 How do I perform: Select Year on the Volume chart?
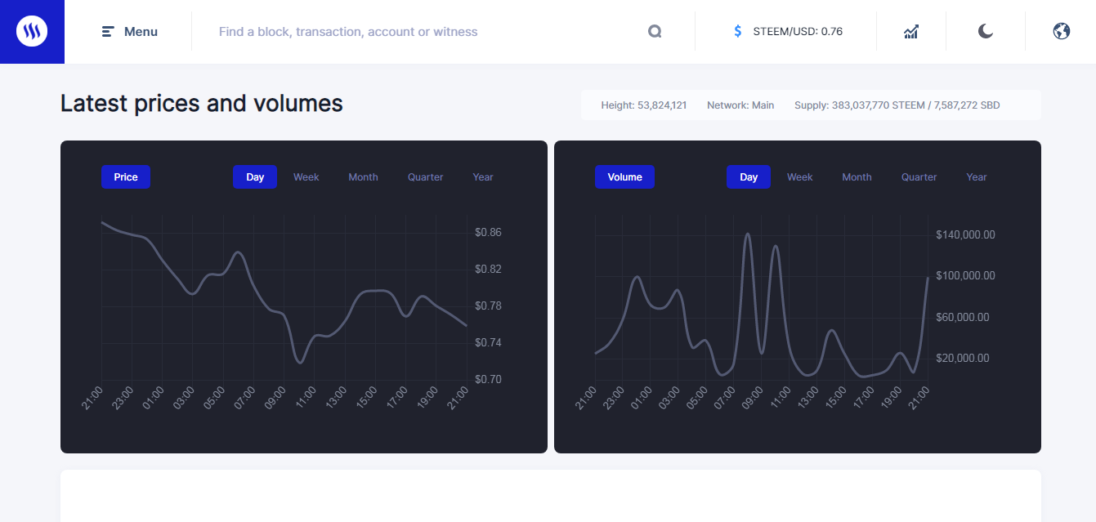tap(977, 177)
